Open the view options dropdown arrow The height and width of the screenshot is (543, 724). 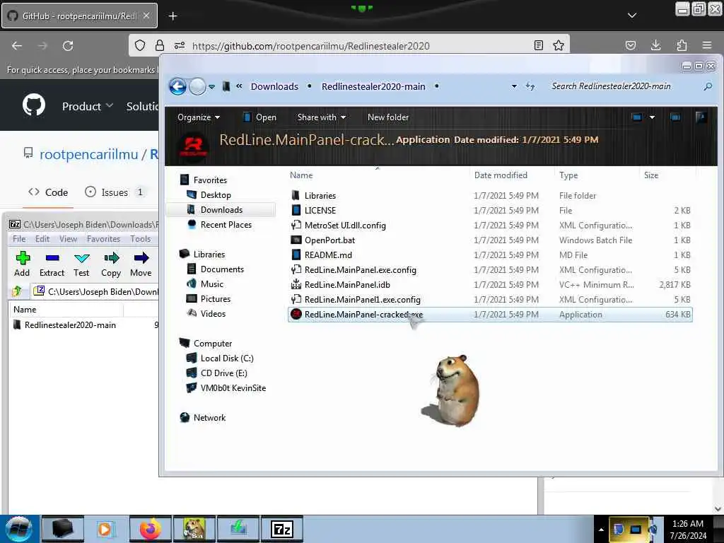[652, 117]
